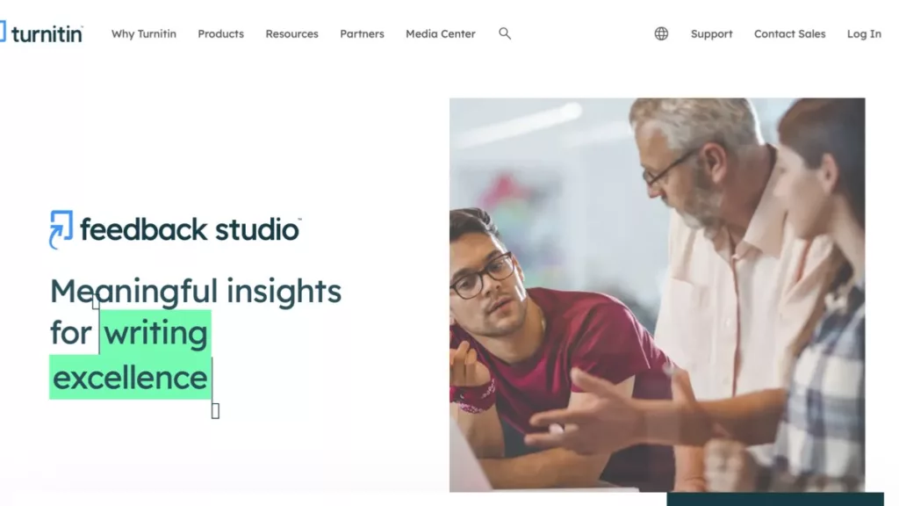Go to Media Center
The height and width of the screenshot is (506, 899).
click(441, 34)
